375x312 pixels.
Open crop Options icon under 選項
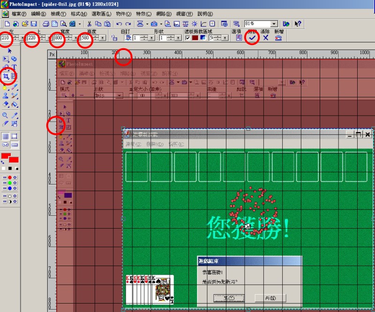[x=239, y=37]
